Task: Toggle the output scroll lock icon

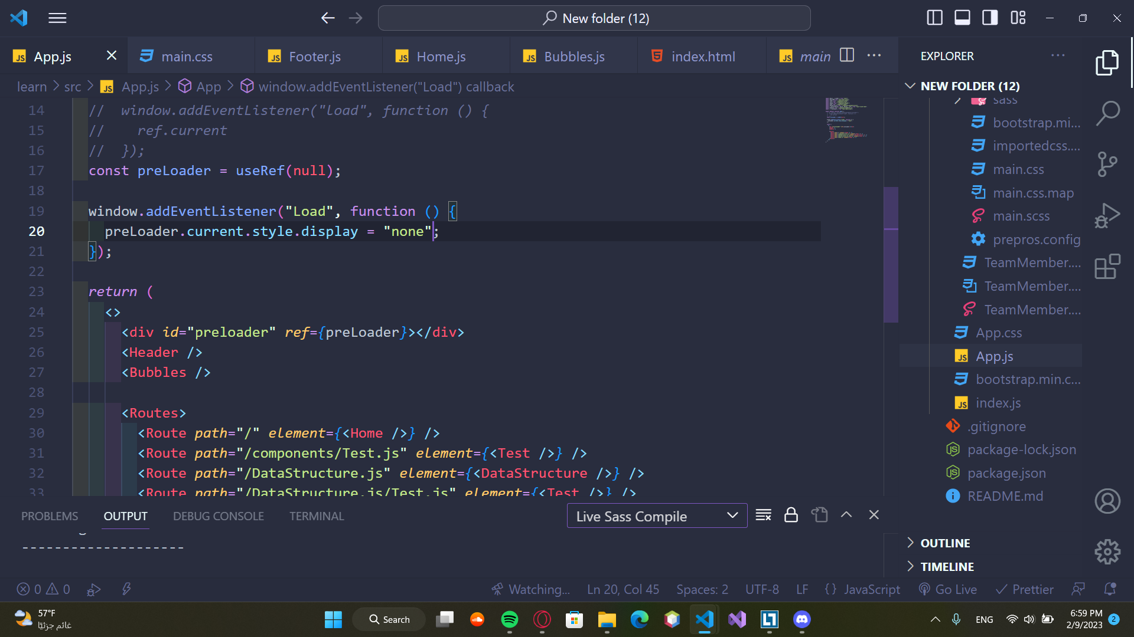Action: point(791,515)
